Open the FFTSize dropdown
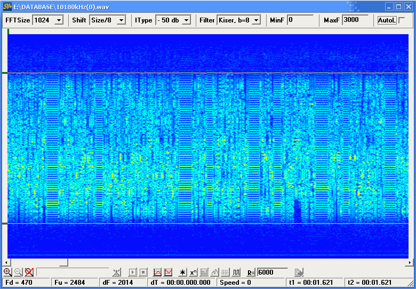This screenshot has height=289, width=416. (59, 20)
